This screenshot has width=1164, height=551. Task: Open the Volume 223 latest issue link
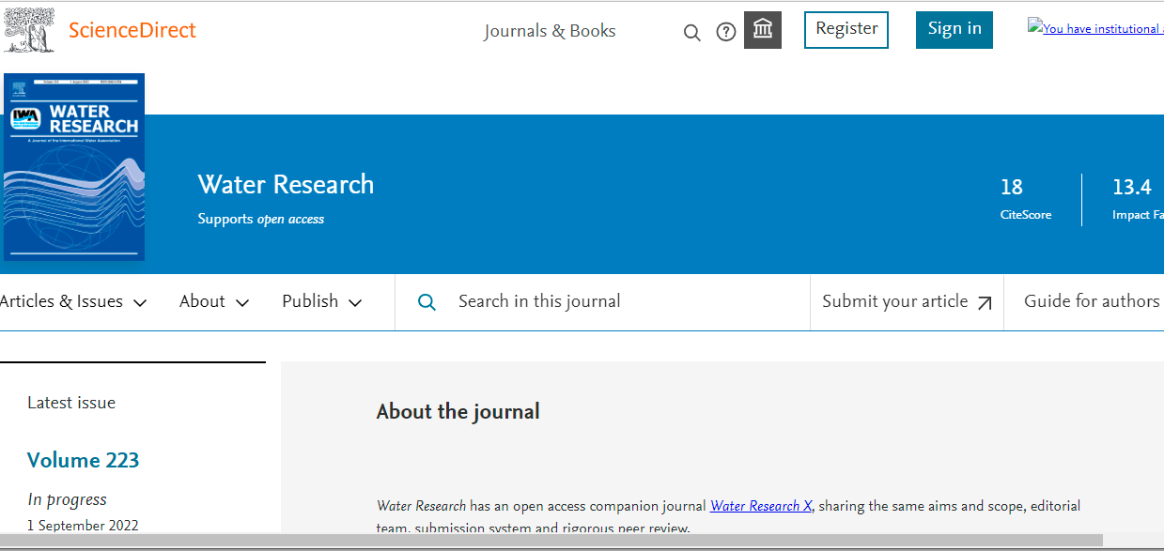coord(83,460)
